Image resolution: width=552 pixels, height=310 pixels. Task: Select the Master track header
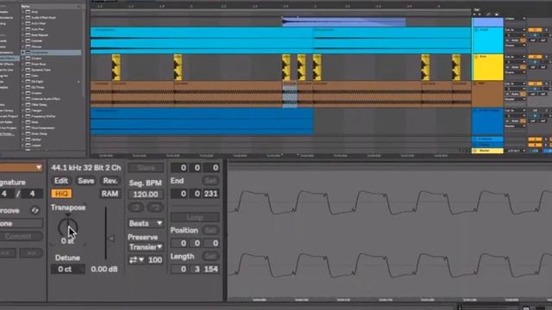(x=487, y=151)
